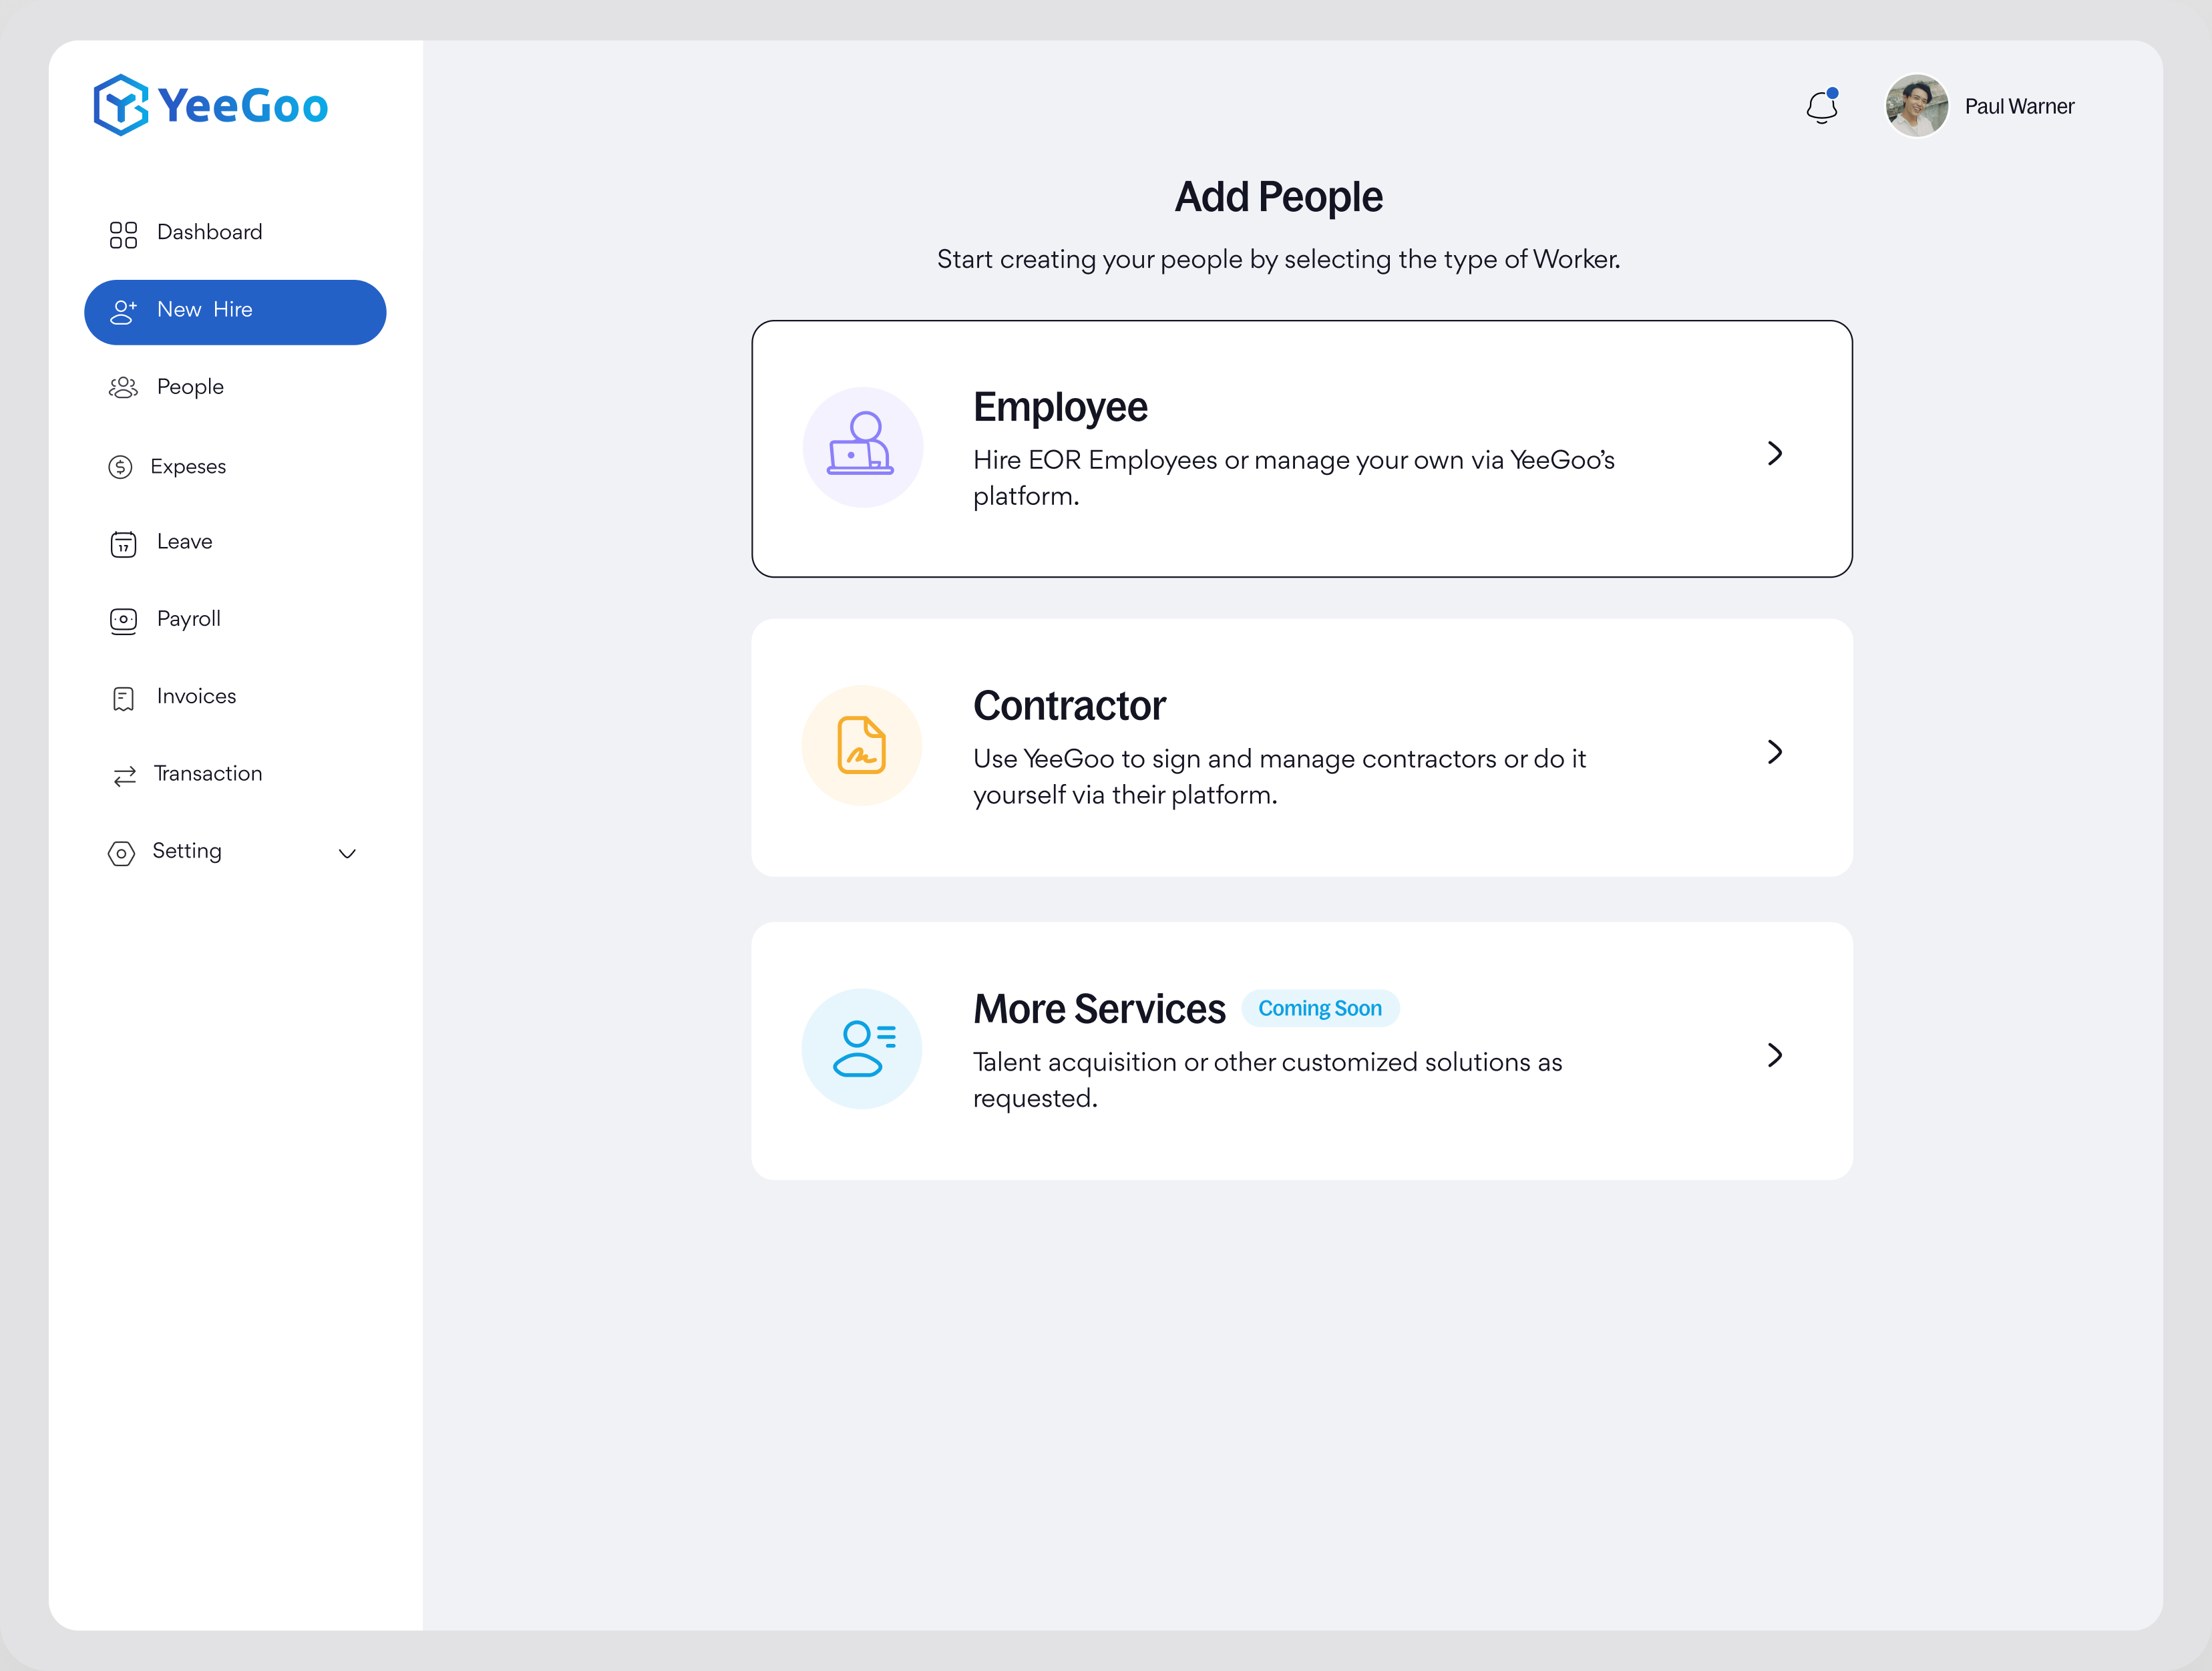Click the Invoices receipt icon
The height and width of the screenshot is (1671, 2212).
tap(123, 698)
